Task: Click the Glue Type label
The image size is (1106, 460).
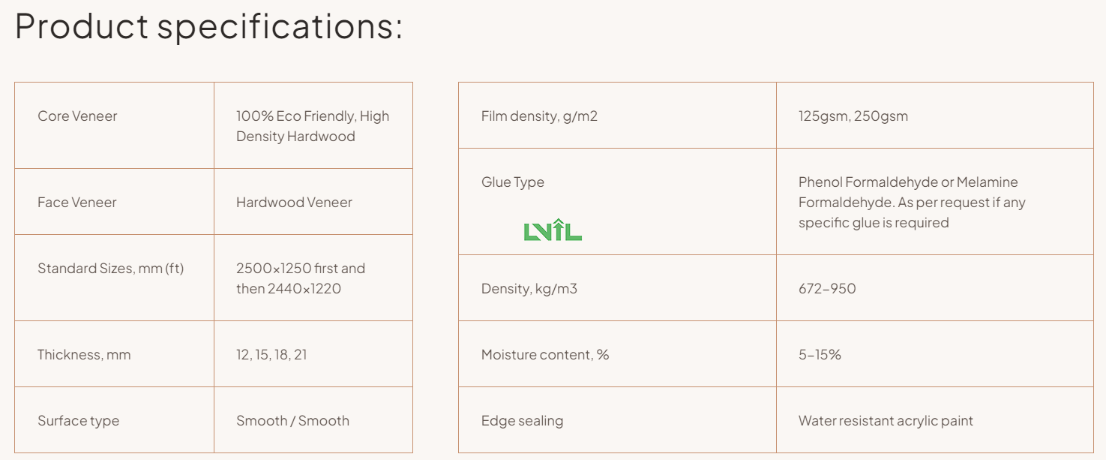Action: click(513, 182)
